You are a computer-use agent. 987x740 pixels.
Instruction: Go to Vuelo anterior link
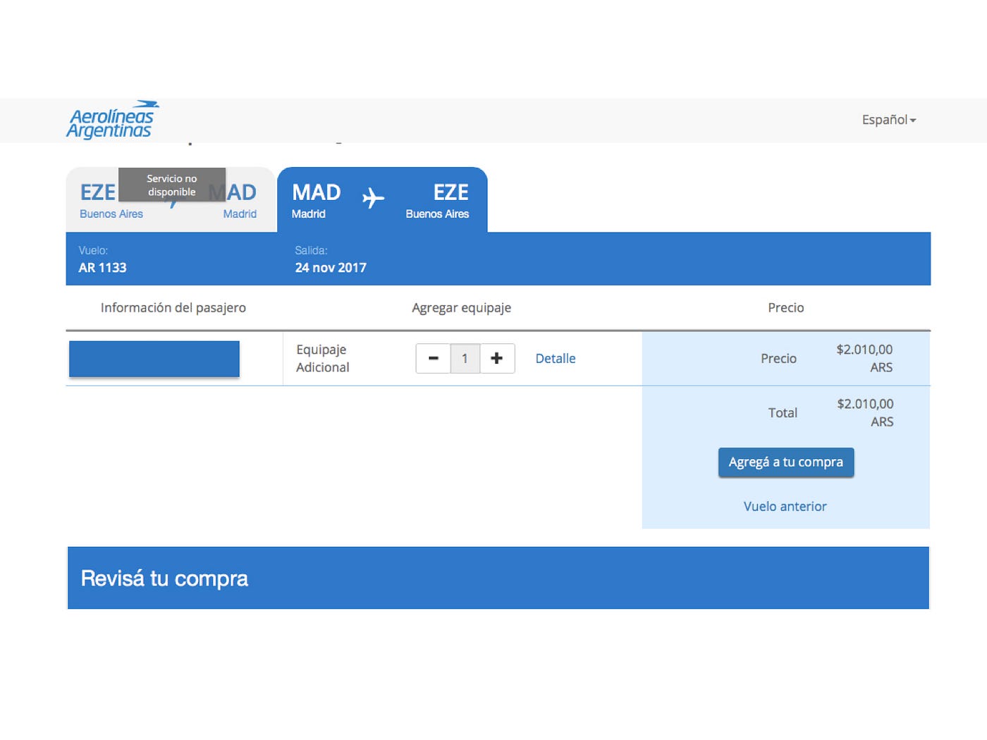[x=785, y=506]
